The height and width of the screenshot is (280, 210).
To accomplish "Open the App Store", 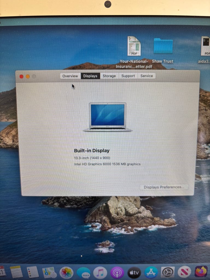I will click(151, 273).
